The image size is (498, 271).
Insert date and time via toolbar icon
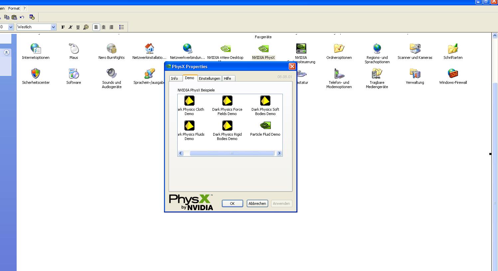coord(32,17)
